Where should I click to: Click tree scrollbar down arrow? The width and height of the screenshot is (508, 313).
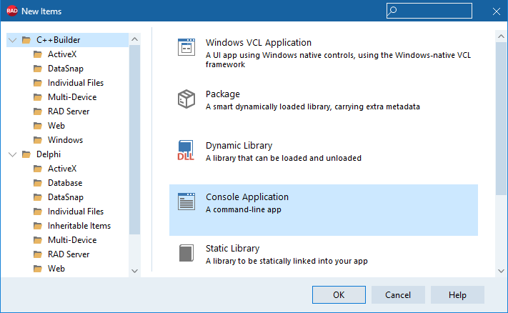(135, 271)
